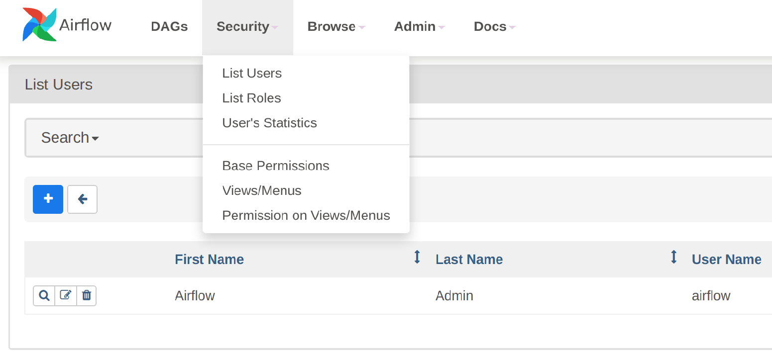Open the Search dropdown
Image resolution: width=772 pixels, height=354 pixels.
(70, 138)
